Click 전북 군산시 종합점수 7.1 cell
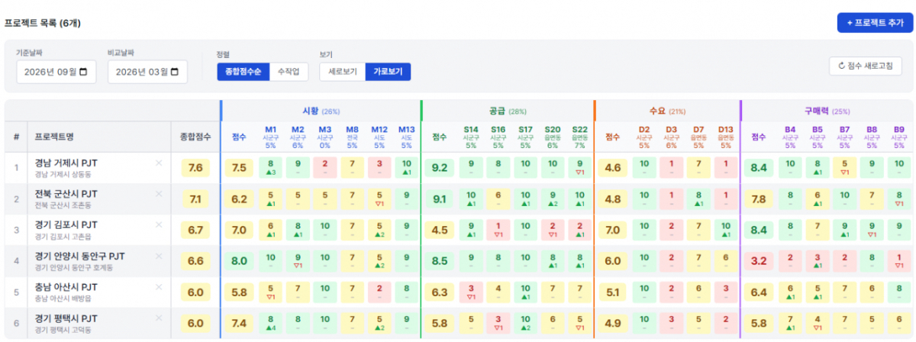Screen dimensions: 916x342 click(x=195, y=199)
